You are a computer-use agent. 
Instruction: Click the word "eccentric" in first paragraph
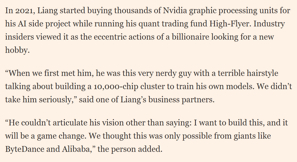point(110,37)
